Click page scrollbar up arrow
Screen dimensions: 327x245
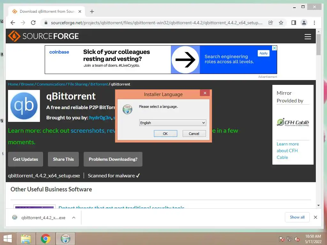(318, 32)
